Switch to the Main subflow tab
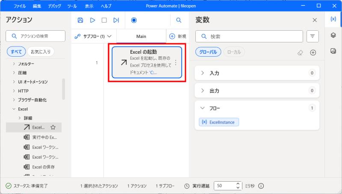The width and height of the screenshot is (342, 194). point(141,36)
